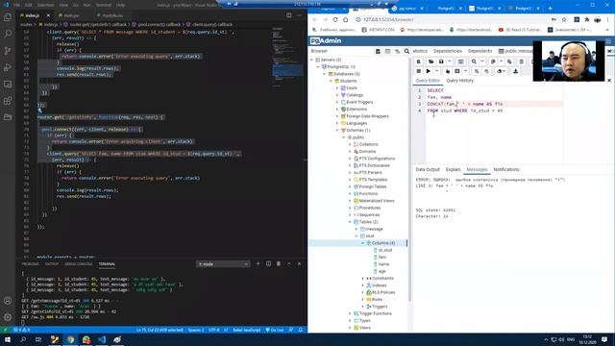Open Source Control view in VS Code

[x=8, y=51]
